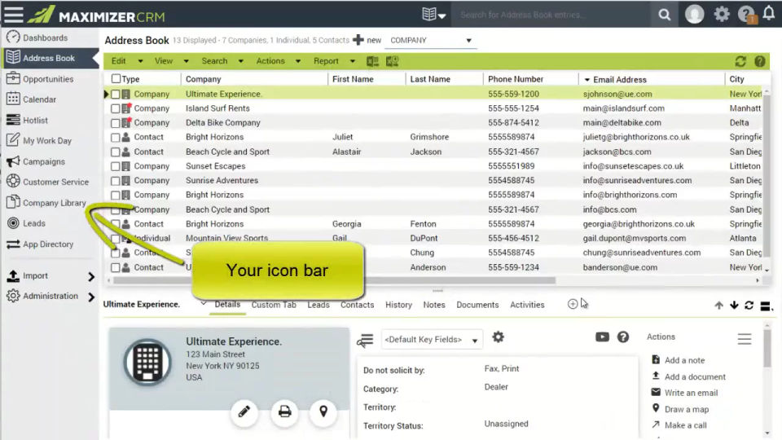Check the Sunset Escapes row
Image resolution: width=782 pixels, height=440 pixels.
(115, 166)
